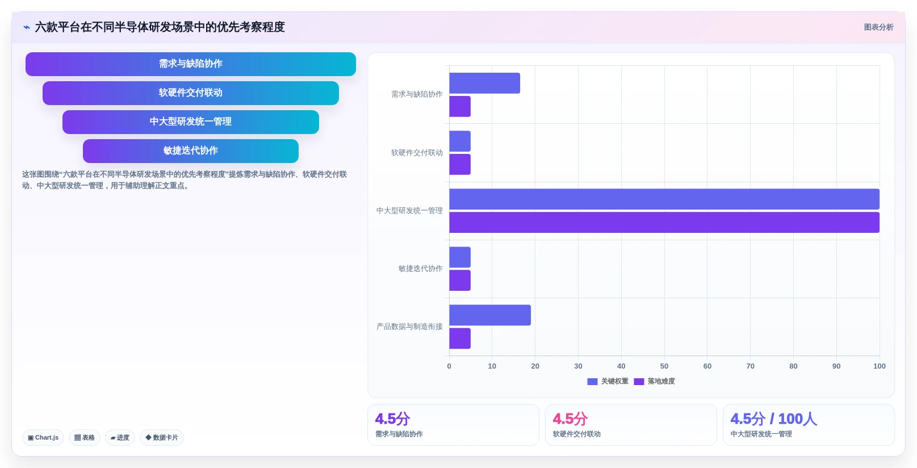Screen dimensions: 917x468
Task: Click the x-axis tick label 100
Action: click(880, 366)
